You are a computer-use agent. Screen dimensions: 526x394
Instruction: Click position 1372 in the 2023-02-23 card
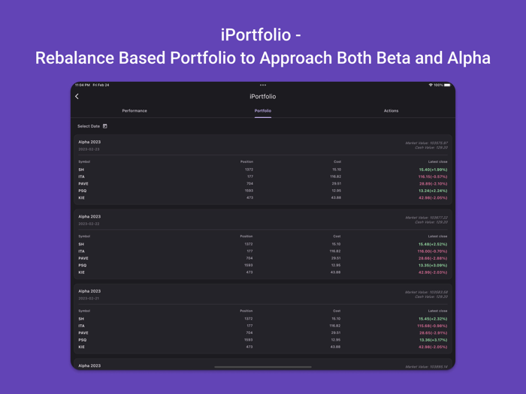pyautogui.click(x=249, y=170)
